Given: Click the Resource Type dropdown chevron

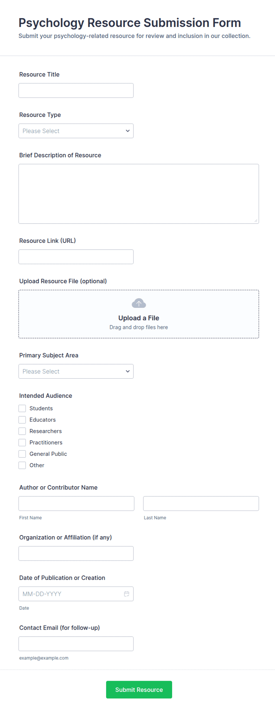Looking at the screenshot, I should 128,131.
